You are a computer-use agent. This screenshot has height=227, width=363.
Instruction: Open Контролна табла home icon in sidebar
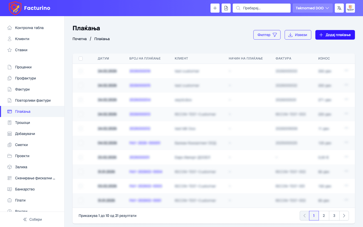[x=10, y=28]
